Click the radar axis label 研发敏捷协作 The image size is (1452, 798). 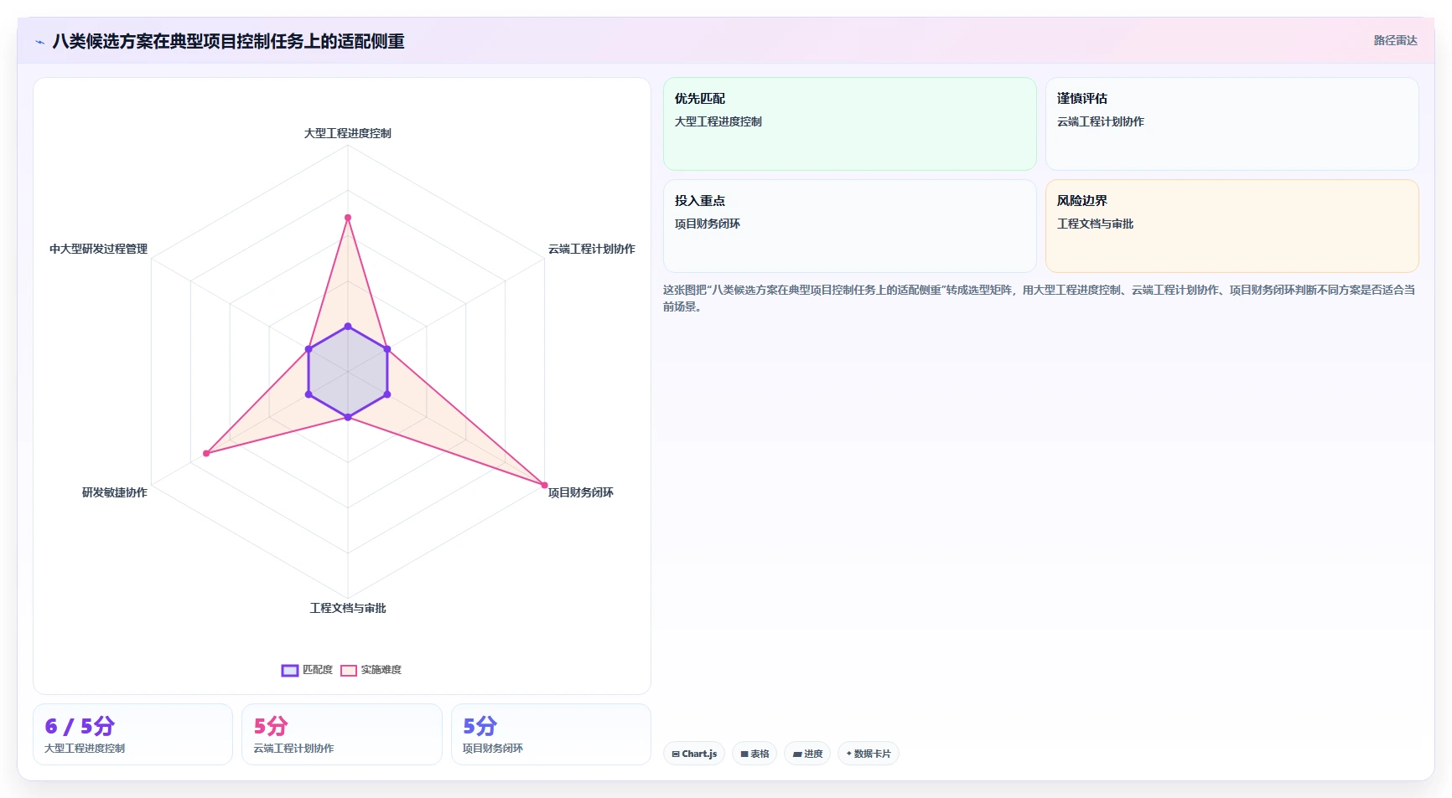click(115, 492)
